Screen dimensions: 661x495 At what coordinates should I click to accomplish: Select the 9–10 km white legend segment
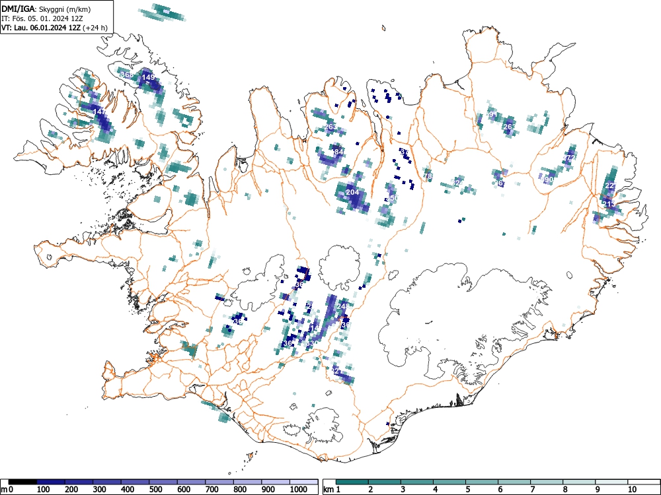pos(611,482)
